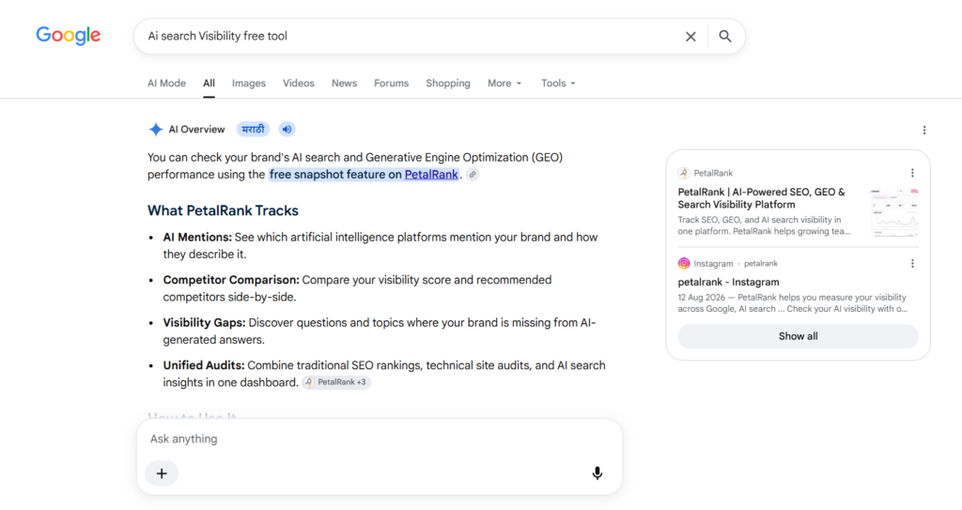Click the 'AI Overview' label text
This screenshot has height=510, width=962.
(197, 130)
